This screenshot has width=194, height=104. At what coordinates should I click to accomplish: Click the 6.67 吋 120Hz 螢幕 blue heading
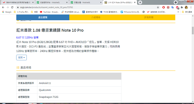[27, 38]
